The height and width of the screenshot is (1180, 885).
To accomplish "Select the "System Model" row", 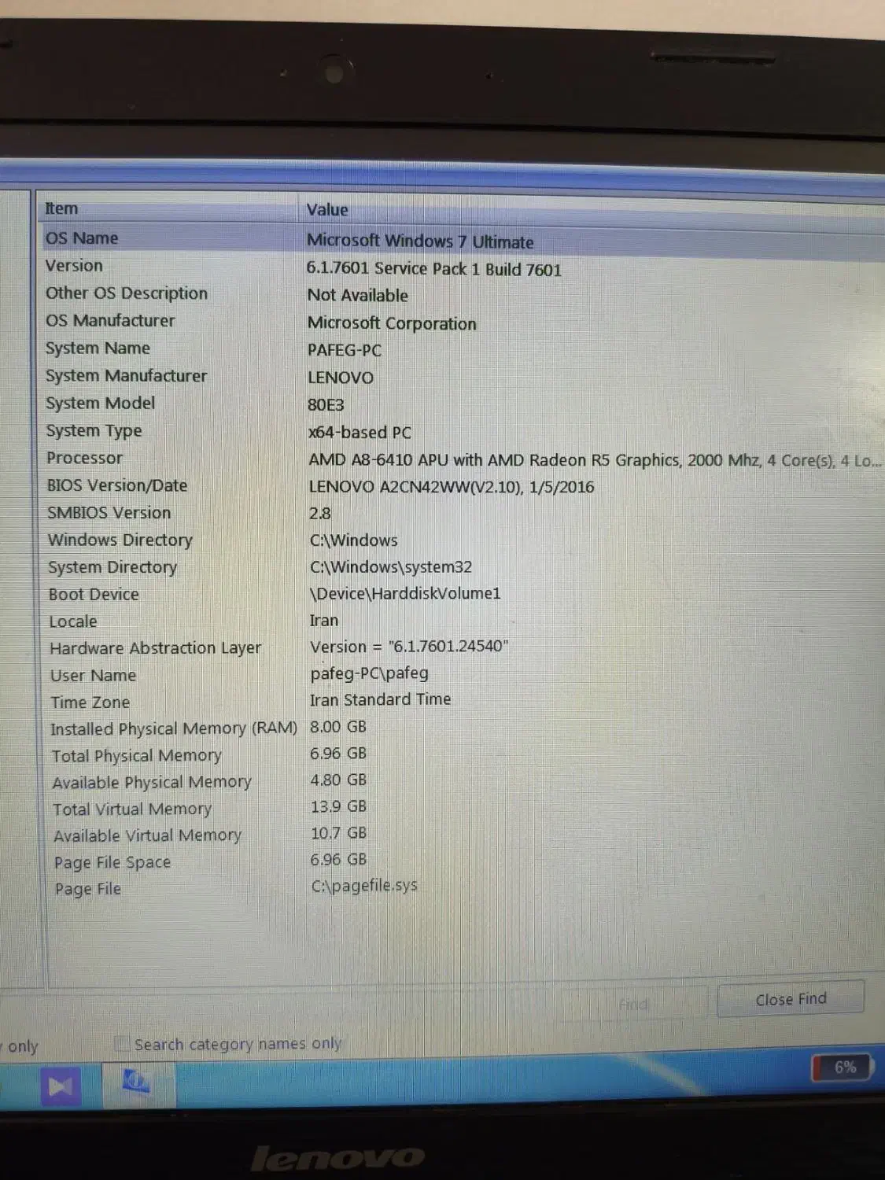I will click(x=461, y=404).
